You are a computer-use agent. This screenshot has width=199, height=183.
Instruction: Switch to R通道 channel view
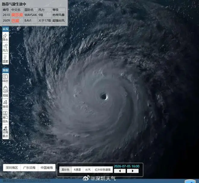(x=77, y=170)
